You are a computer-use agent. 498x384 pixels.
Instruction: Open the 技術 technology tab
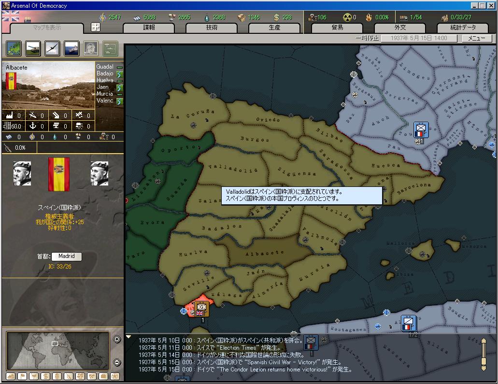212,28
